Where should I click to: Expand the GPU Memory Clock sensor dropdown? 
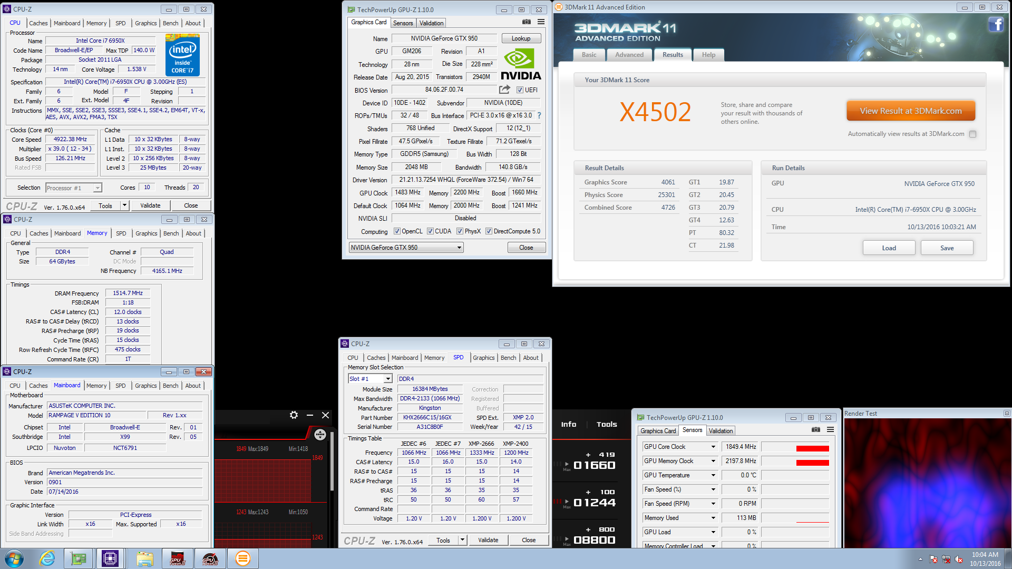pos(713,461)
